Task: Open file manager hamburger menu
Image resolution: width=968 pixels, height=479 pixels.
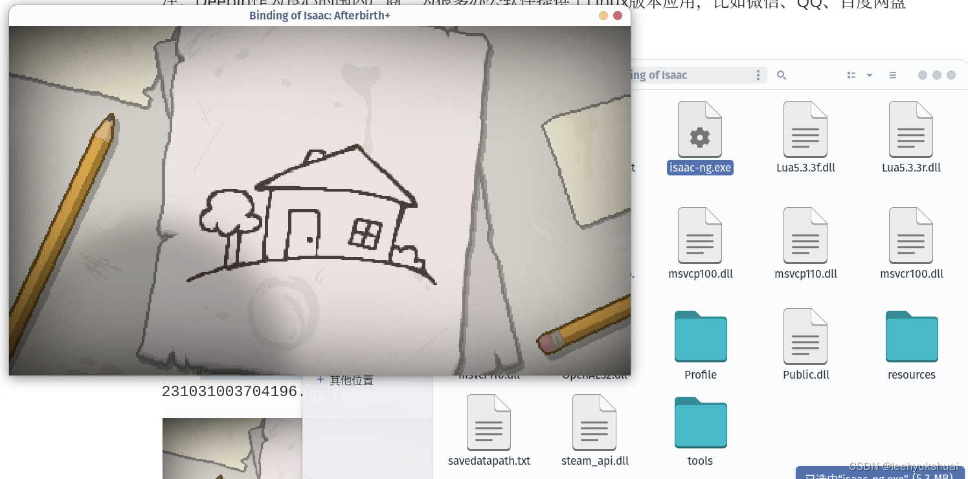Action: [x=893, y=75]
